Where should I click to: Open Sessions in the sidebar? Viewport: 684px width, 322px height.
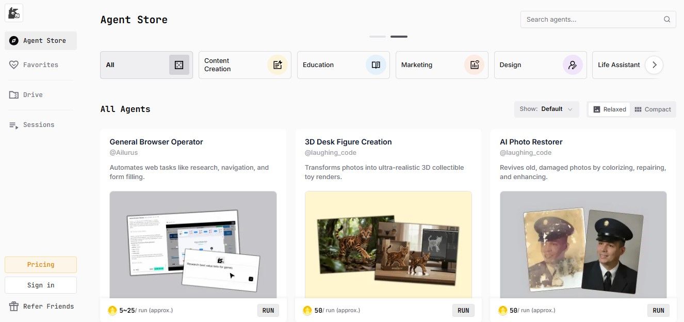(41, 125)
